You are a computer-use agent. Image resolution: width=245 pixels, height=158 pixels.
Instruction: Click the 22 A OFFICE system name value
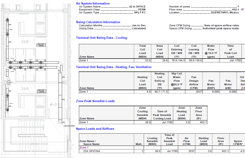[137, 6]
